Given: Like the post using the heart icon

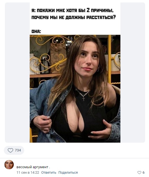Looking at the screenshot, I should click(10, 150).
